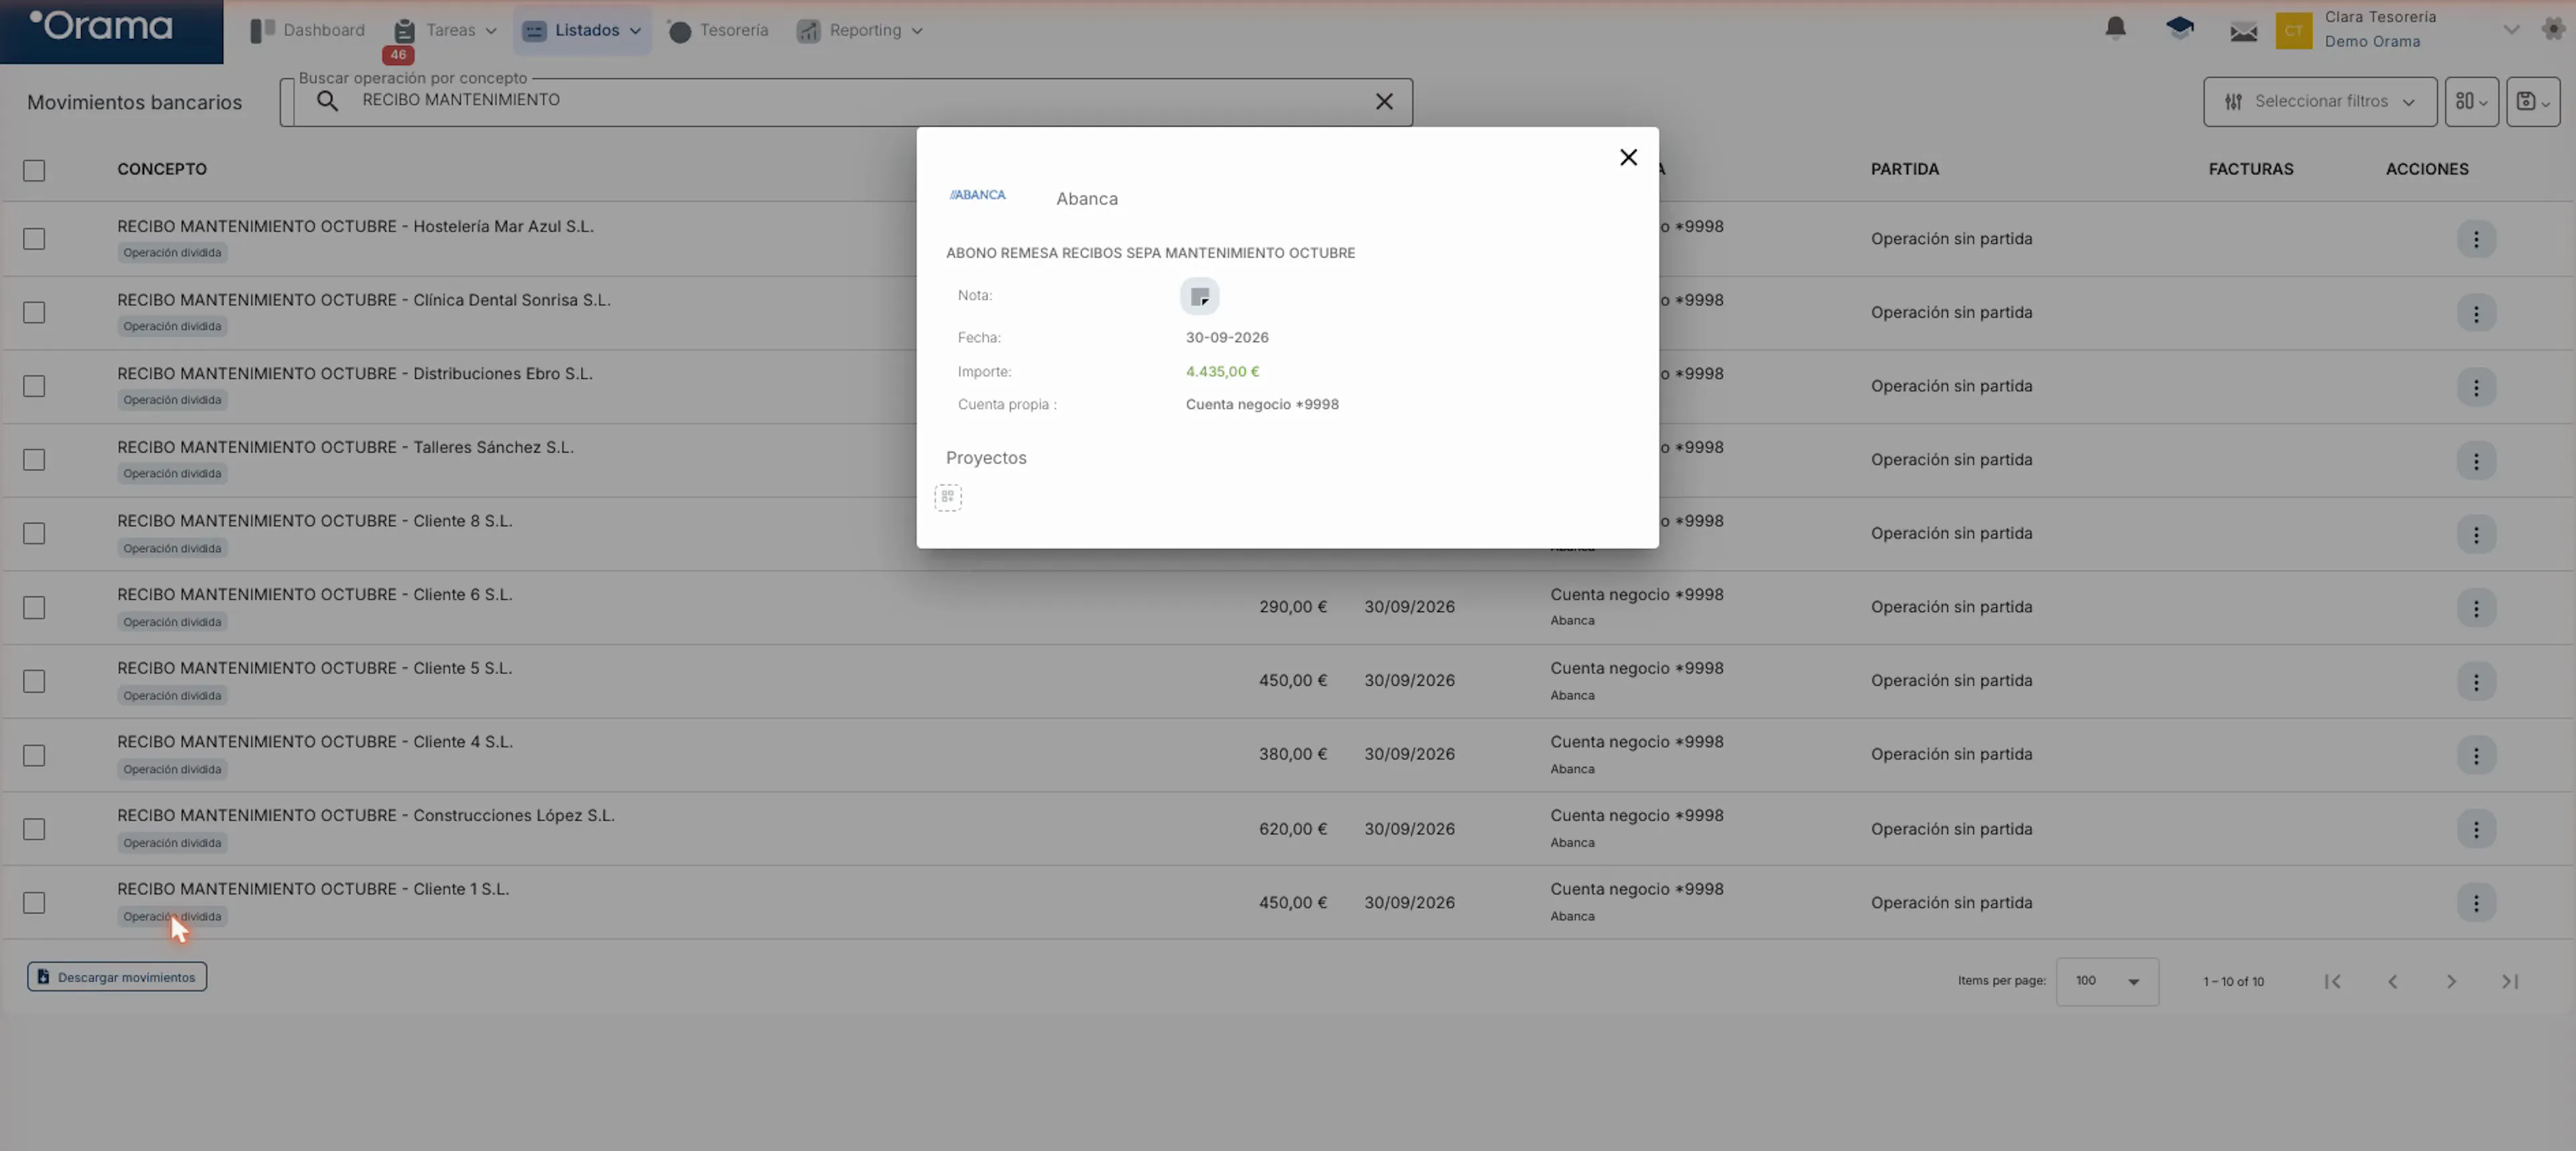Open the mail envelope icon
2576x1151 pixels.
2243,32
